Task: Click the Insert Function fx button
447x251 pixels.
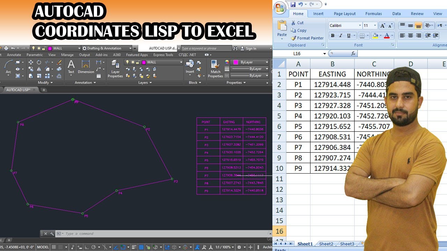Action: (x=353, y=54)
